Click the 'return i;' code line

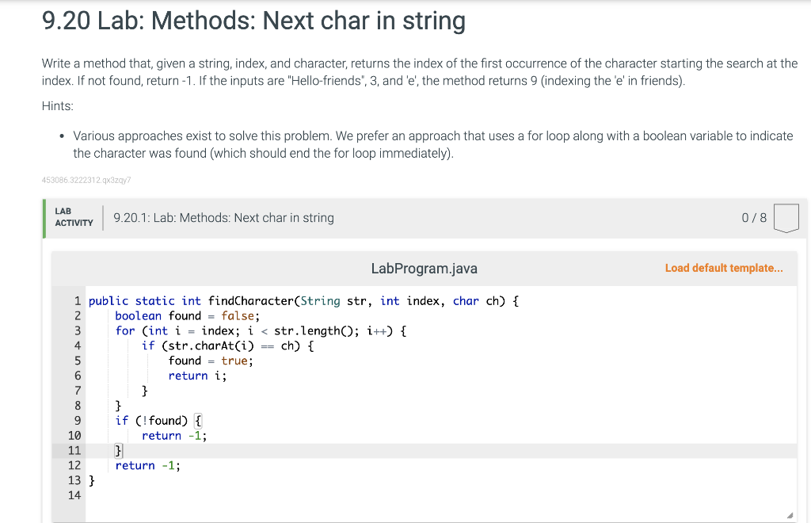tap(197, 376)
